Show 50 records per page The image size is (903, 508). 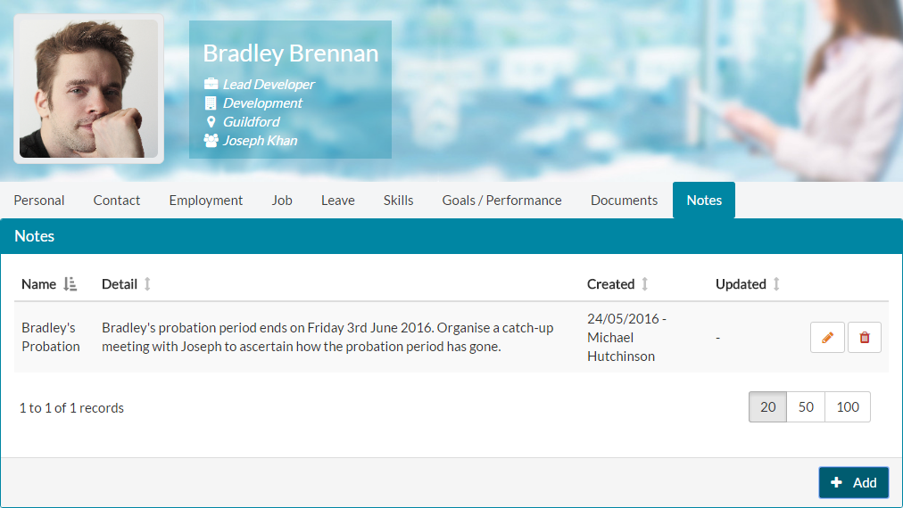click(x=806, y=406)
